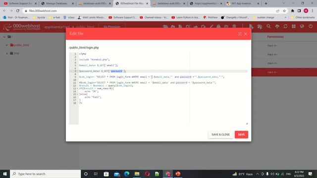Open the Chrome tab search chevron
The height and width of the screenshot is (178, 317).
tap(284, 3)
